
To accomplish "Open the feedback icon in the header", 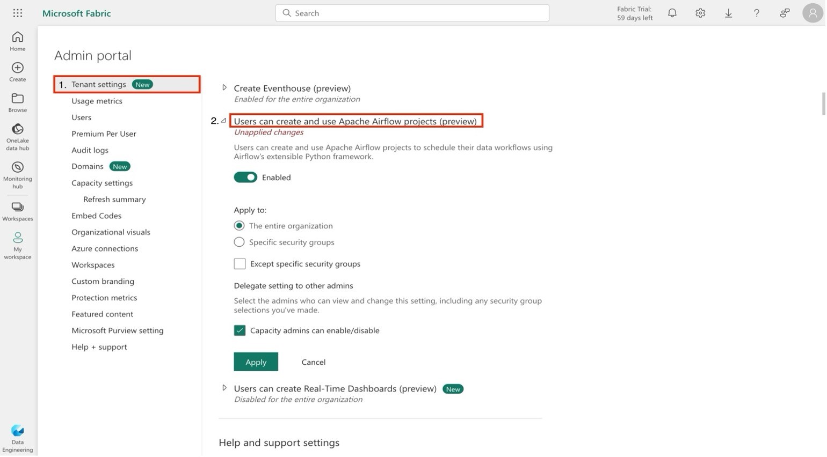I will click(786, 13).
